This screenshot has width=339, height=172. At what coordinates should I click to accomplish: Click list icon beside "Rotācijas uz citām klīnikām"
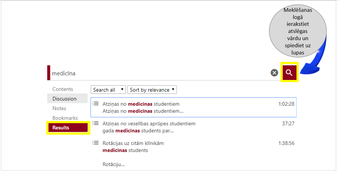[96, 143]
